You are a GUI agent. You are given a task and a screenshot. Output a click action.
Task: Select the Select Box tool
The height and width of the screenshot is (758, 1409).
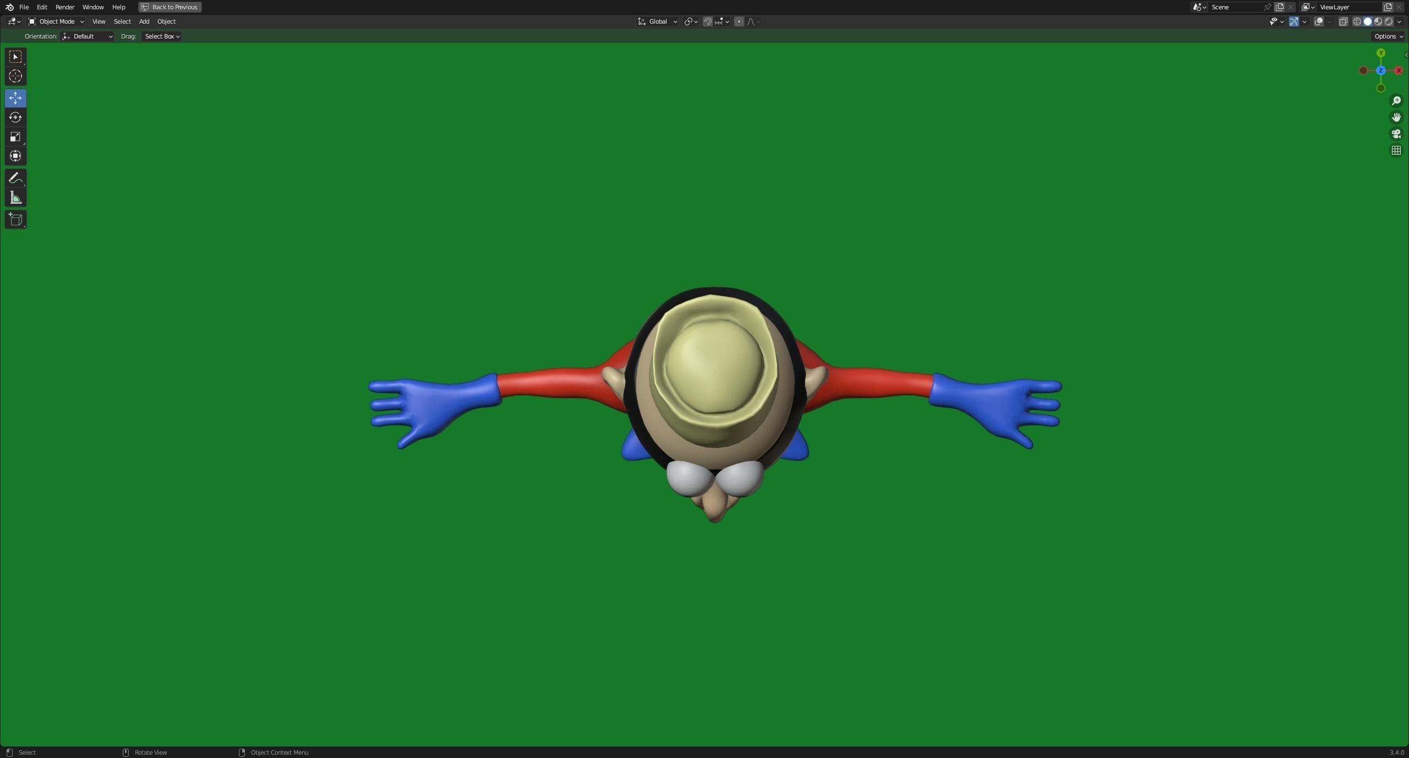tap(15, 57)
